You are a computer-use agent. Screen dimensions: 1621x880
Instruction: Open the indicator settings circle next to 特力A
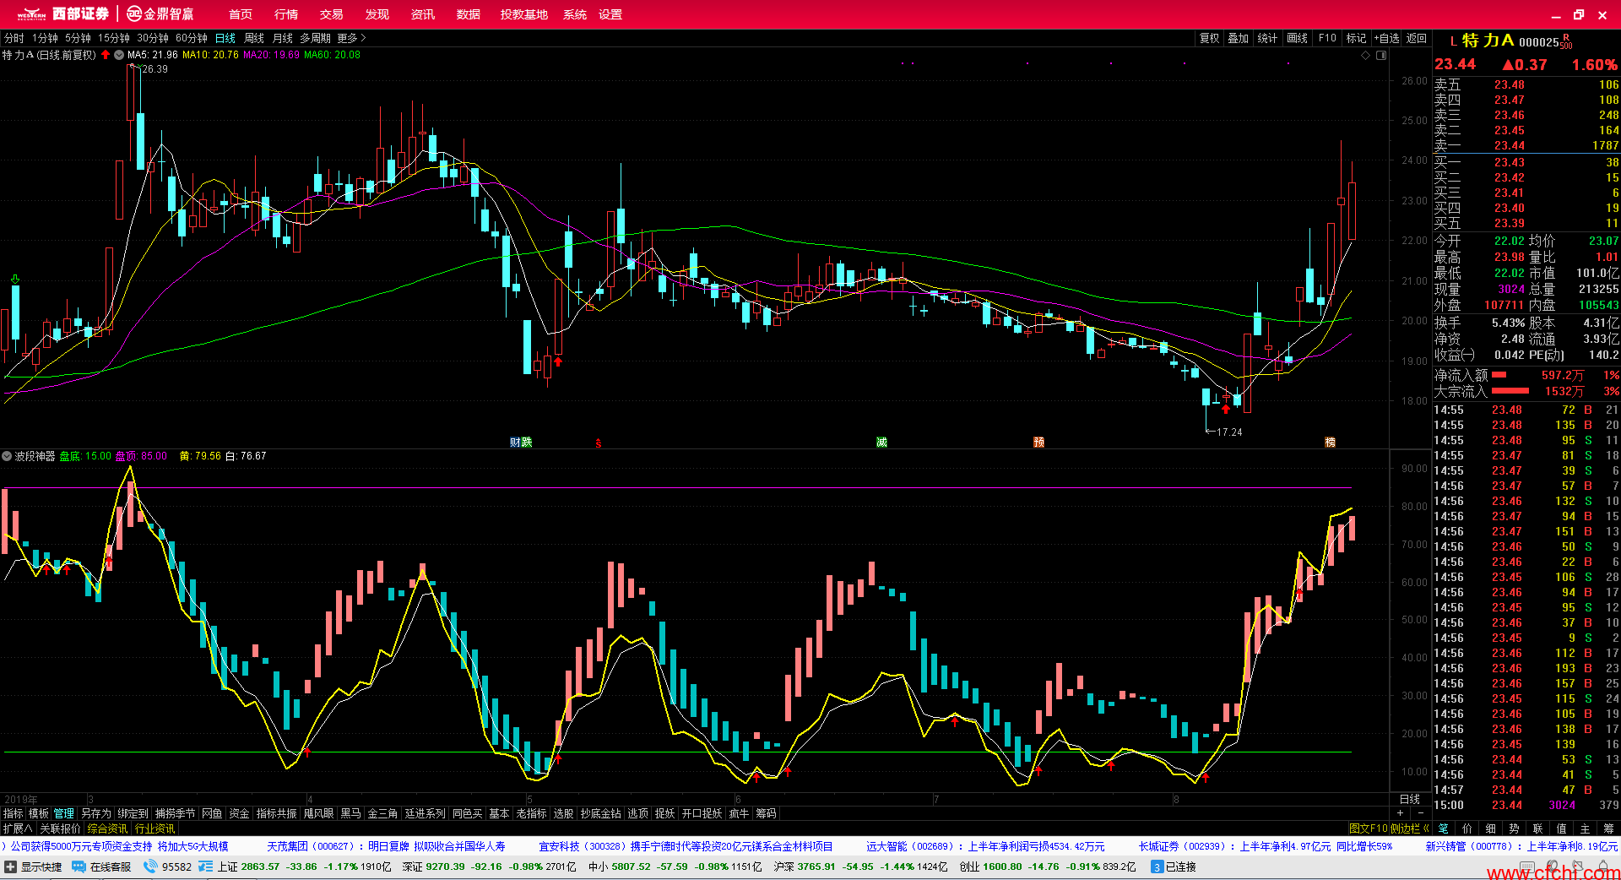[x=119, y=55]
